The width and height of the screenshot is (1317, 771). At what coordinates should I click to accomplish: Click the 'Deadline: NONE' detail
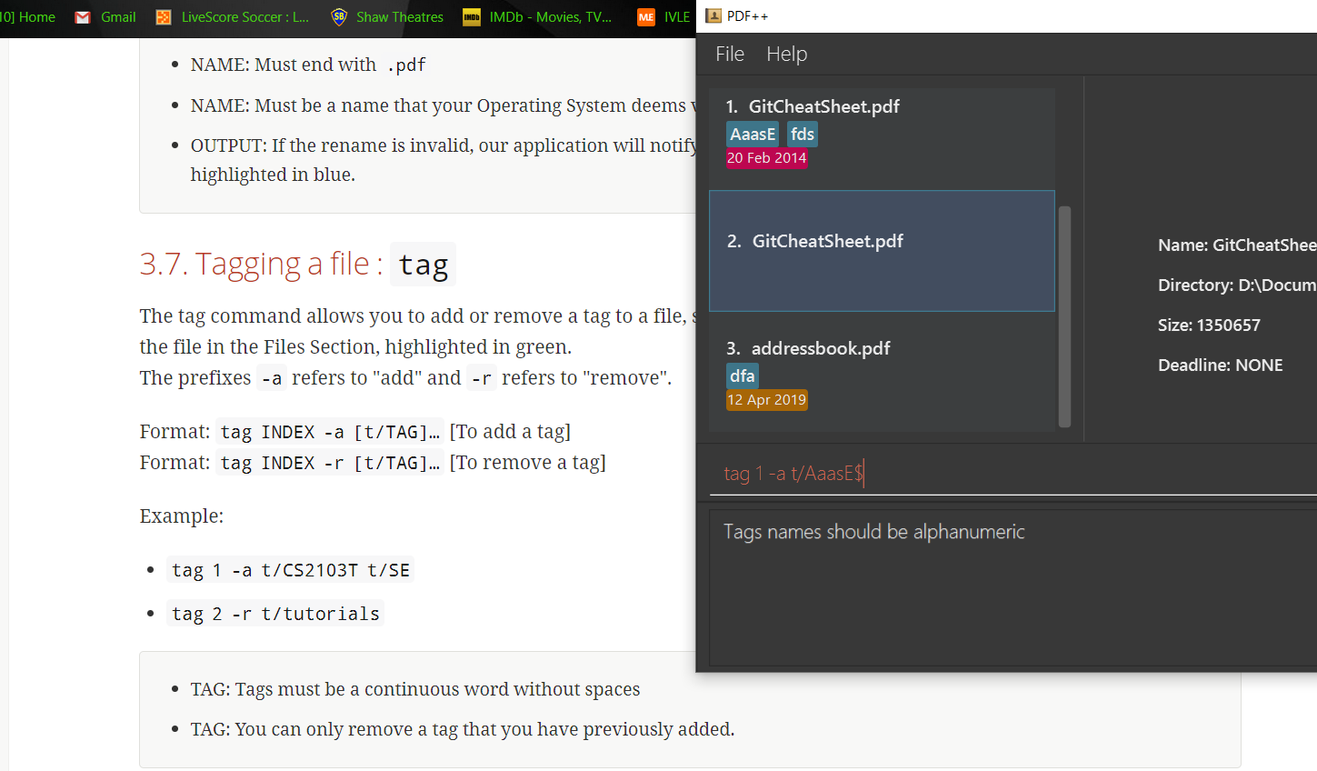coord(1221,365)
